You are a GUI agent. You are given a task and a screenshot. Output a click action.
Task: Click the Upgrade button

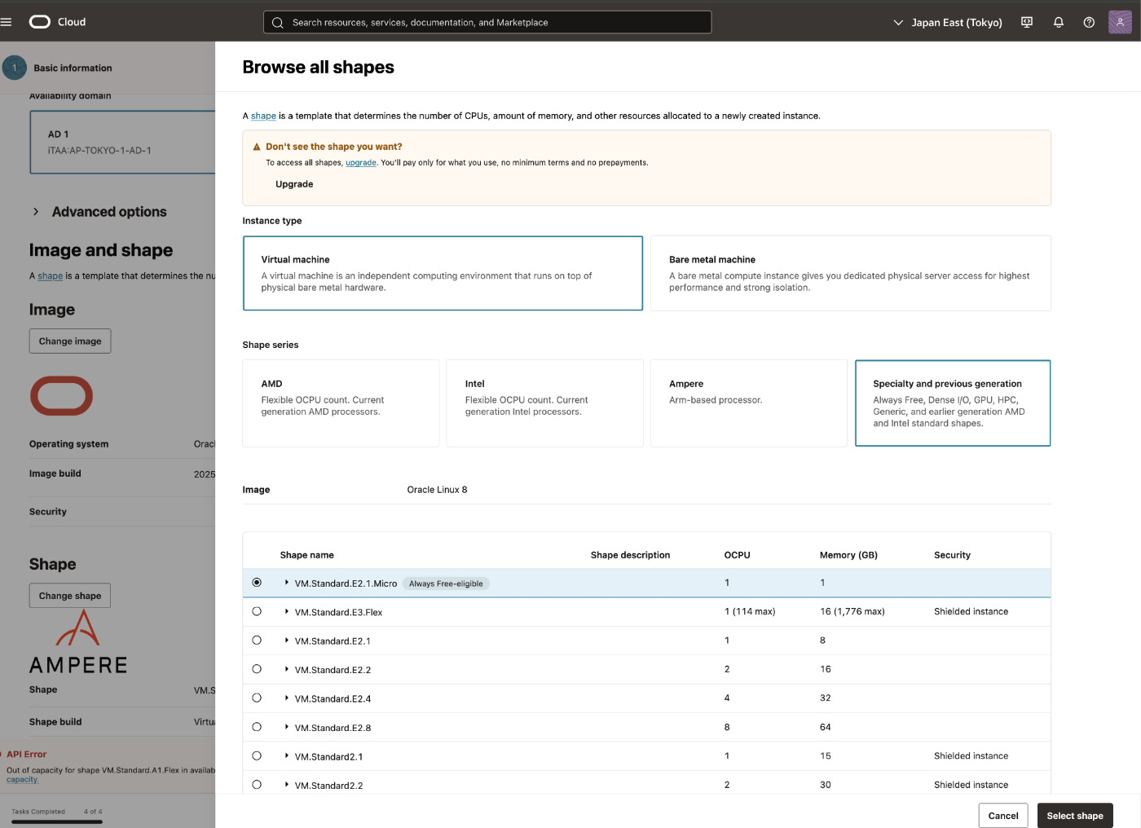click(294, 184)
